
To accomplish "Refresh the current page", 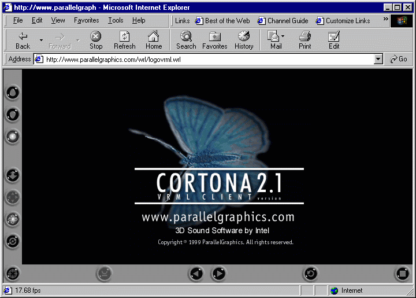I will 124,41.
